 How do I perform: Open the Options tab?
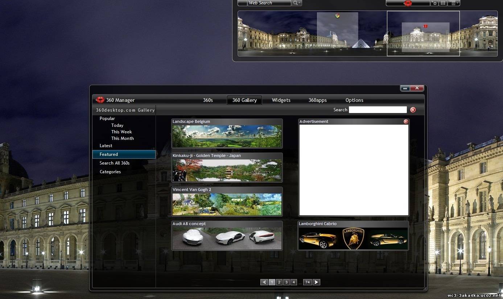(x=354, y=100)
